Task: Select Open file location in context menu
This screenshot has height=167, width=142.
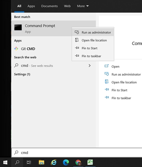Action: point(93,40)
